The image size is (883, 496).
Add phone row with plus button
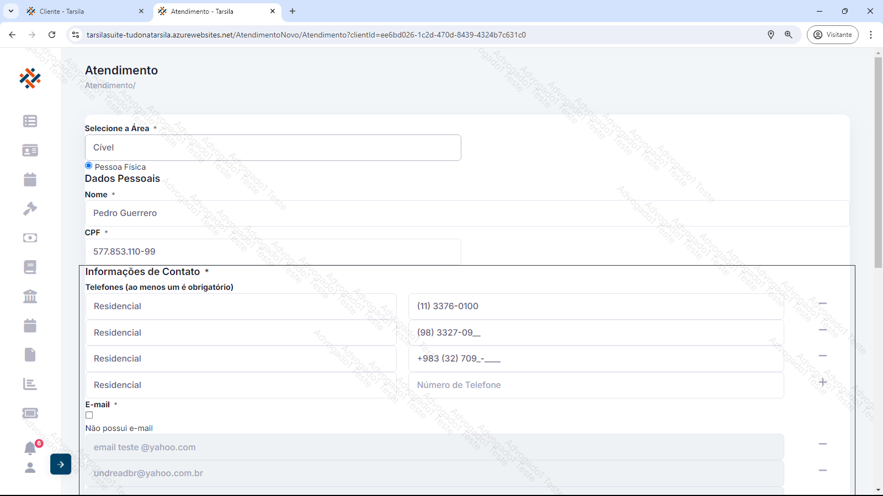(x=822, y=382)
